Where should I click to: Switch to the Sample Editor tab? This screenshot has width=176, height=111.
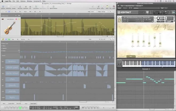pyautogui.click(x=11, y=104)
